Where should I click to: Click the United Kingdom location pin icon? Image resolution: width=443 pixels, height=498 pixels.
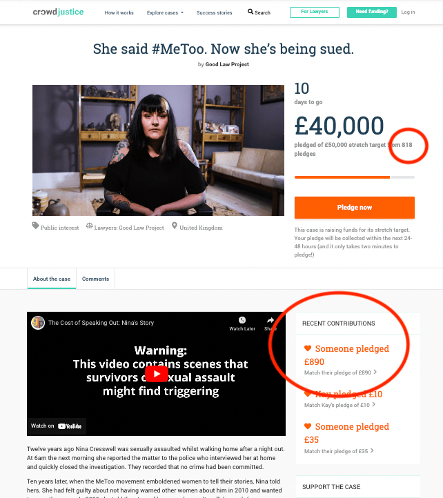coord(175,226)
